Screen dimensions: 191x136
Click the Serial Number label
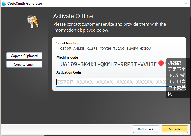point(68,43)
